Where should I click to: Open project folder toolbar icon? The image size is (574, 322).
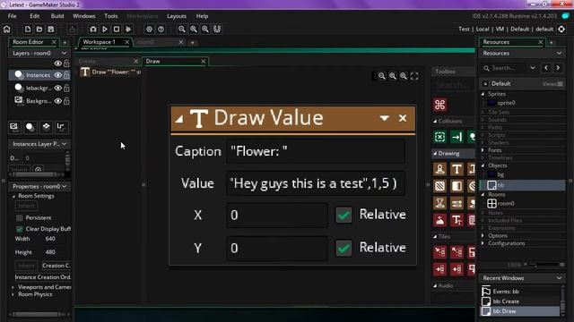tap(39, 30)
